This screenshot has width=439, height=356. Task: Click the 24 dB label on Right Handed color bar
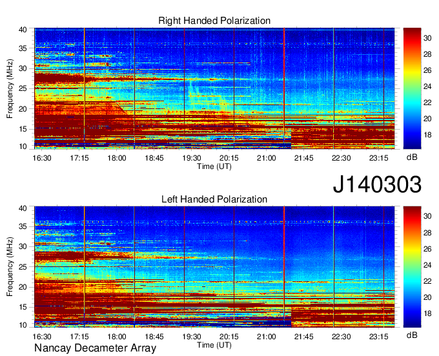tap(427, 86)
